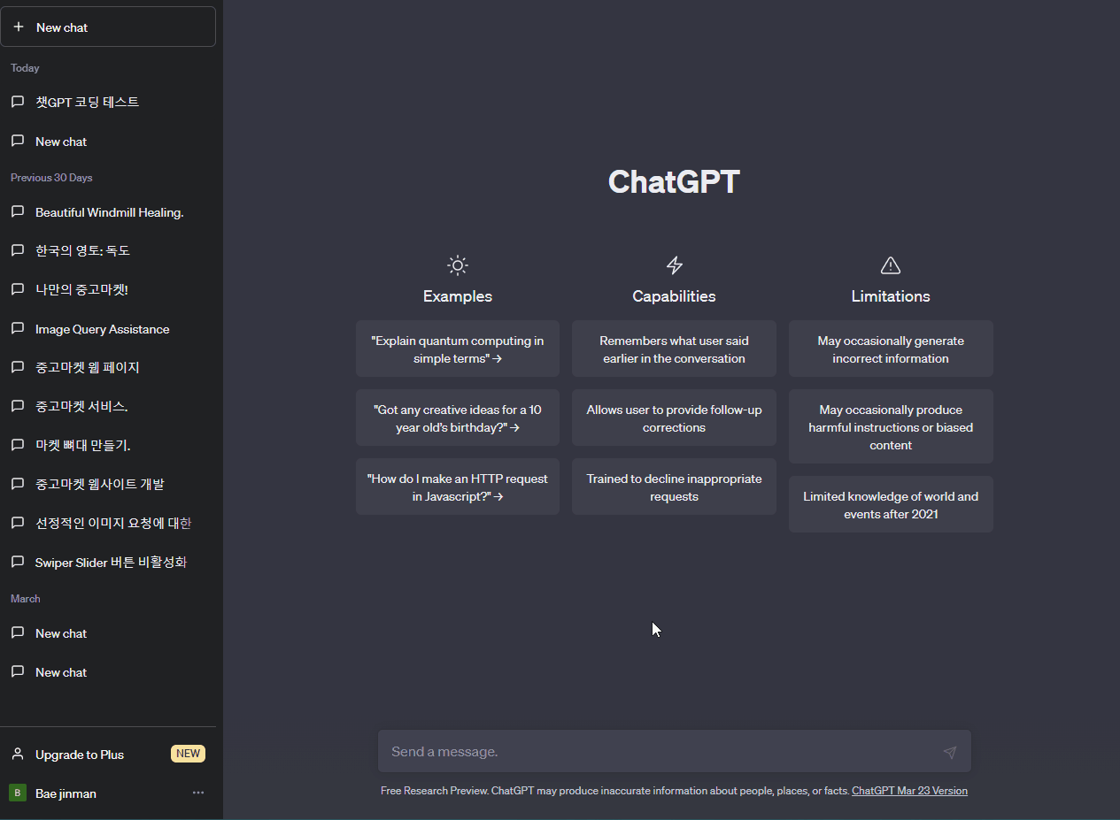Click chat bubble icon for 나만의 중고마켓!
The image size is (1120, 820).
(17, 289)
